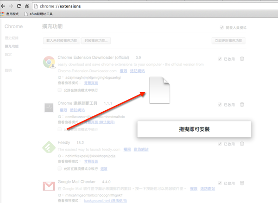Image resolution: width=278 pixels, height=203 pixels.
Task: Allow Extension Downloader in incognito checkbox
Action: [60, 90]
